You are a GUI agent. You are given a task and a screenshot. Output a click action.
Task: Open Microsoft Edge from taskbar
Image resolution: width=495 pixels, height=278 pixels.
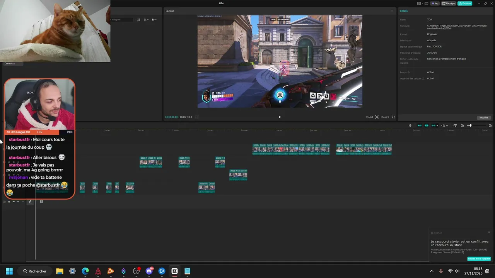point(85,271)
